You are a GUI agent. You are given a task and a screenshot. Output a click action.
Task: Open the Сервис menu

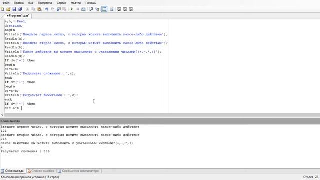[x=61, y=3]
